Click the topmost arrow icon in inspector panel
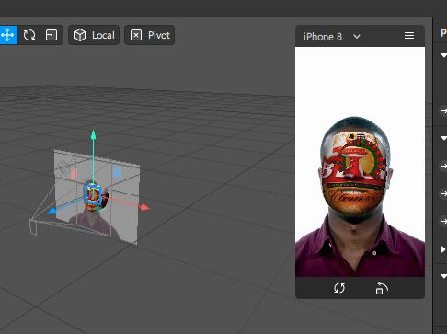 (444, 110)
